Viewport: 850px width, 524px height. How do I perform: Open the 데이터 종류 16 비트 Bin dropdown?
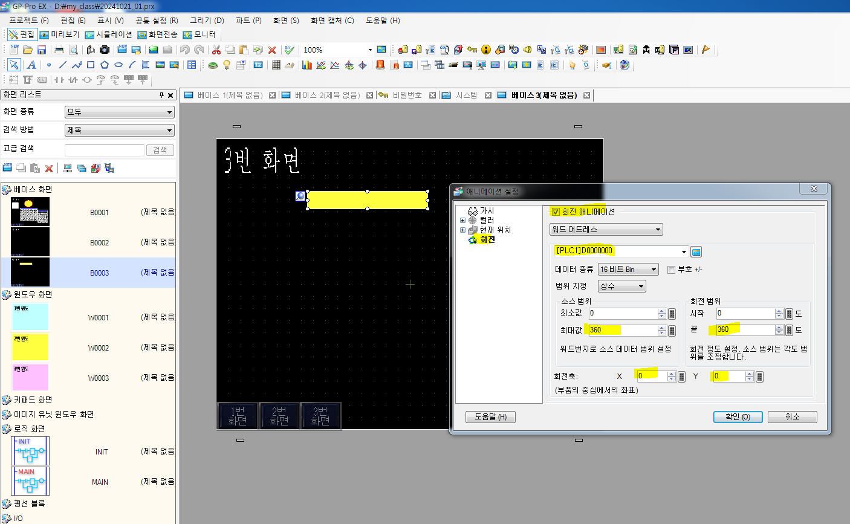628,270
